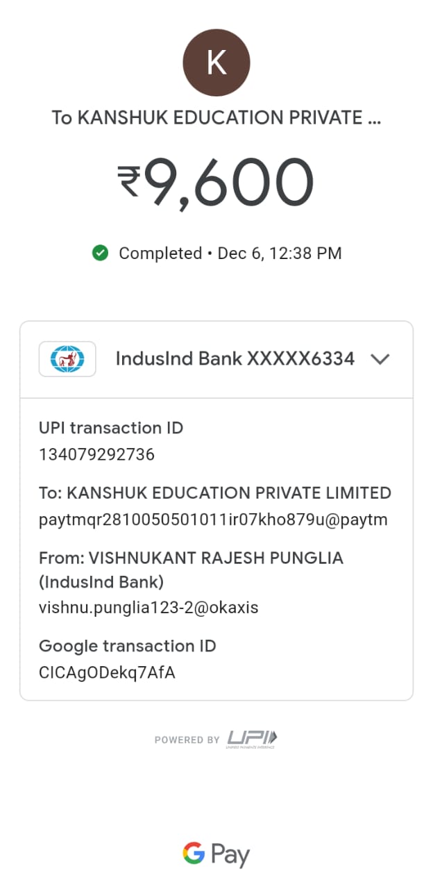Image resolution: width=433 pixels, height=889 pixels.
Task: Click the UPI logo at bottom
Action: point(251,739)
